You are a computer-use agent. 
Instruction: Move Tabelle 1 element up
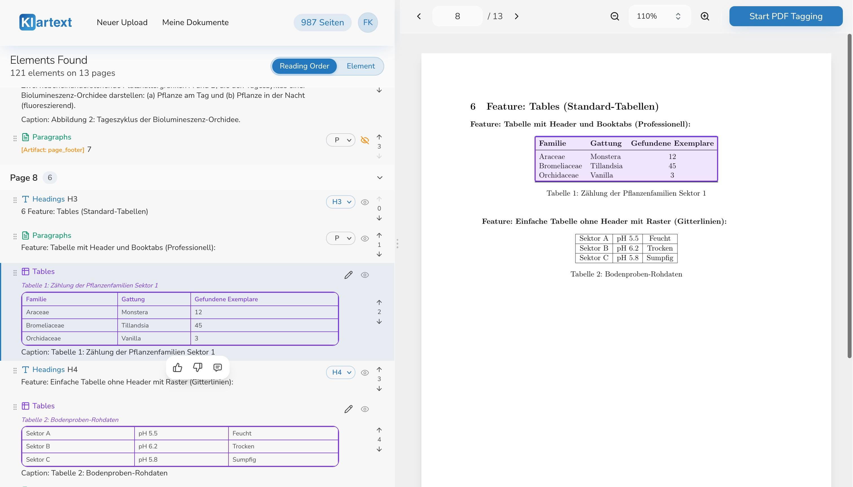click(x=379, y=302)
